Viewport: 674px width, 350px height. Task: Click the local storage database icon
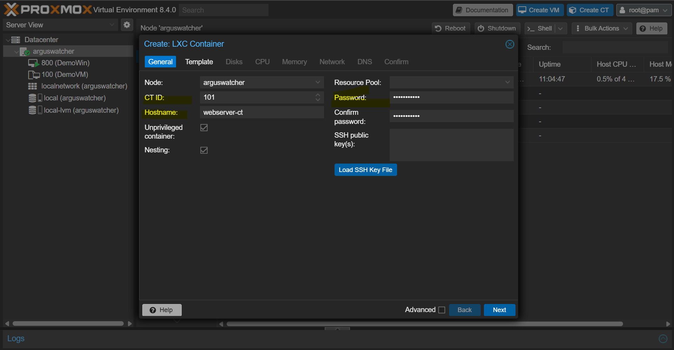pyautogui.click(x=32, y=98)
